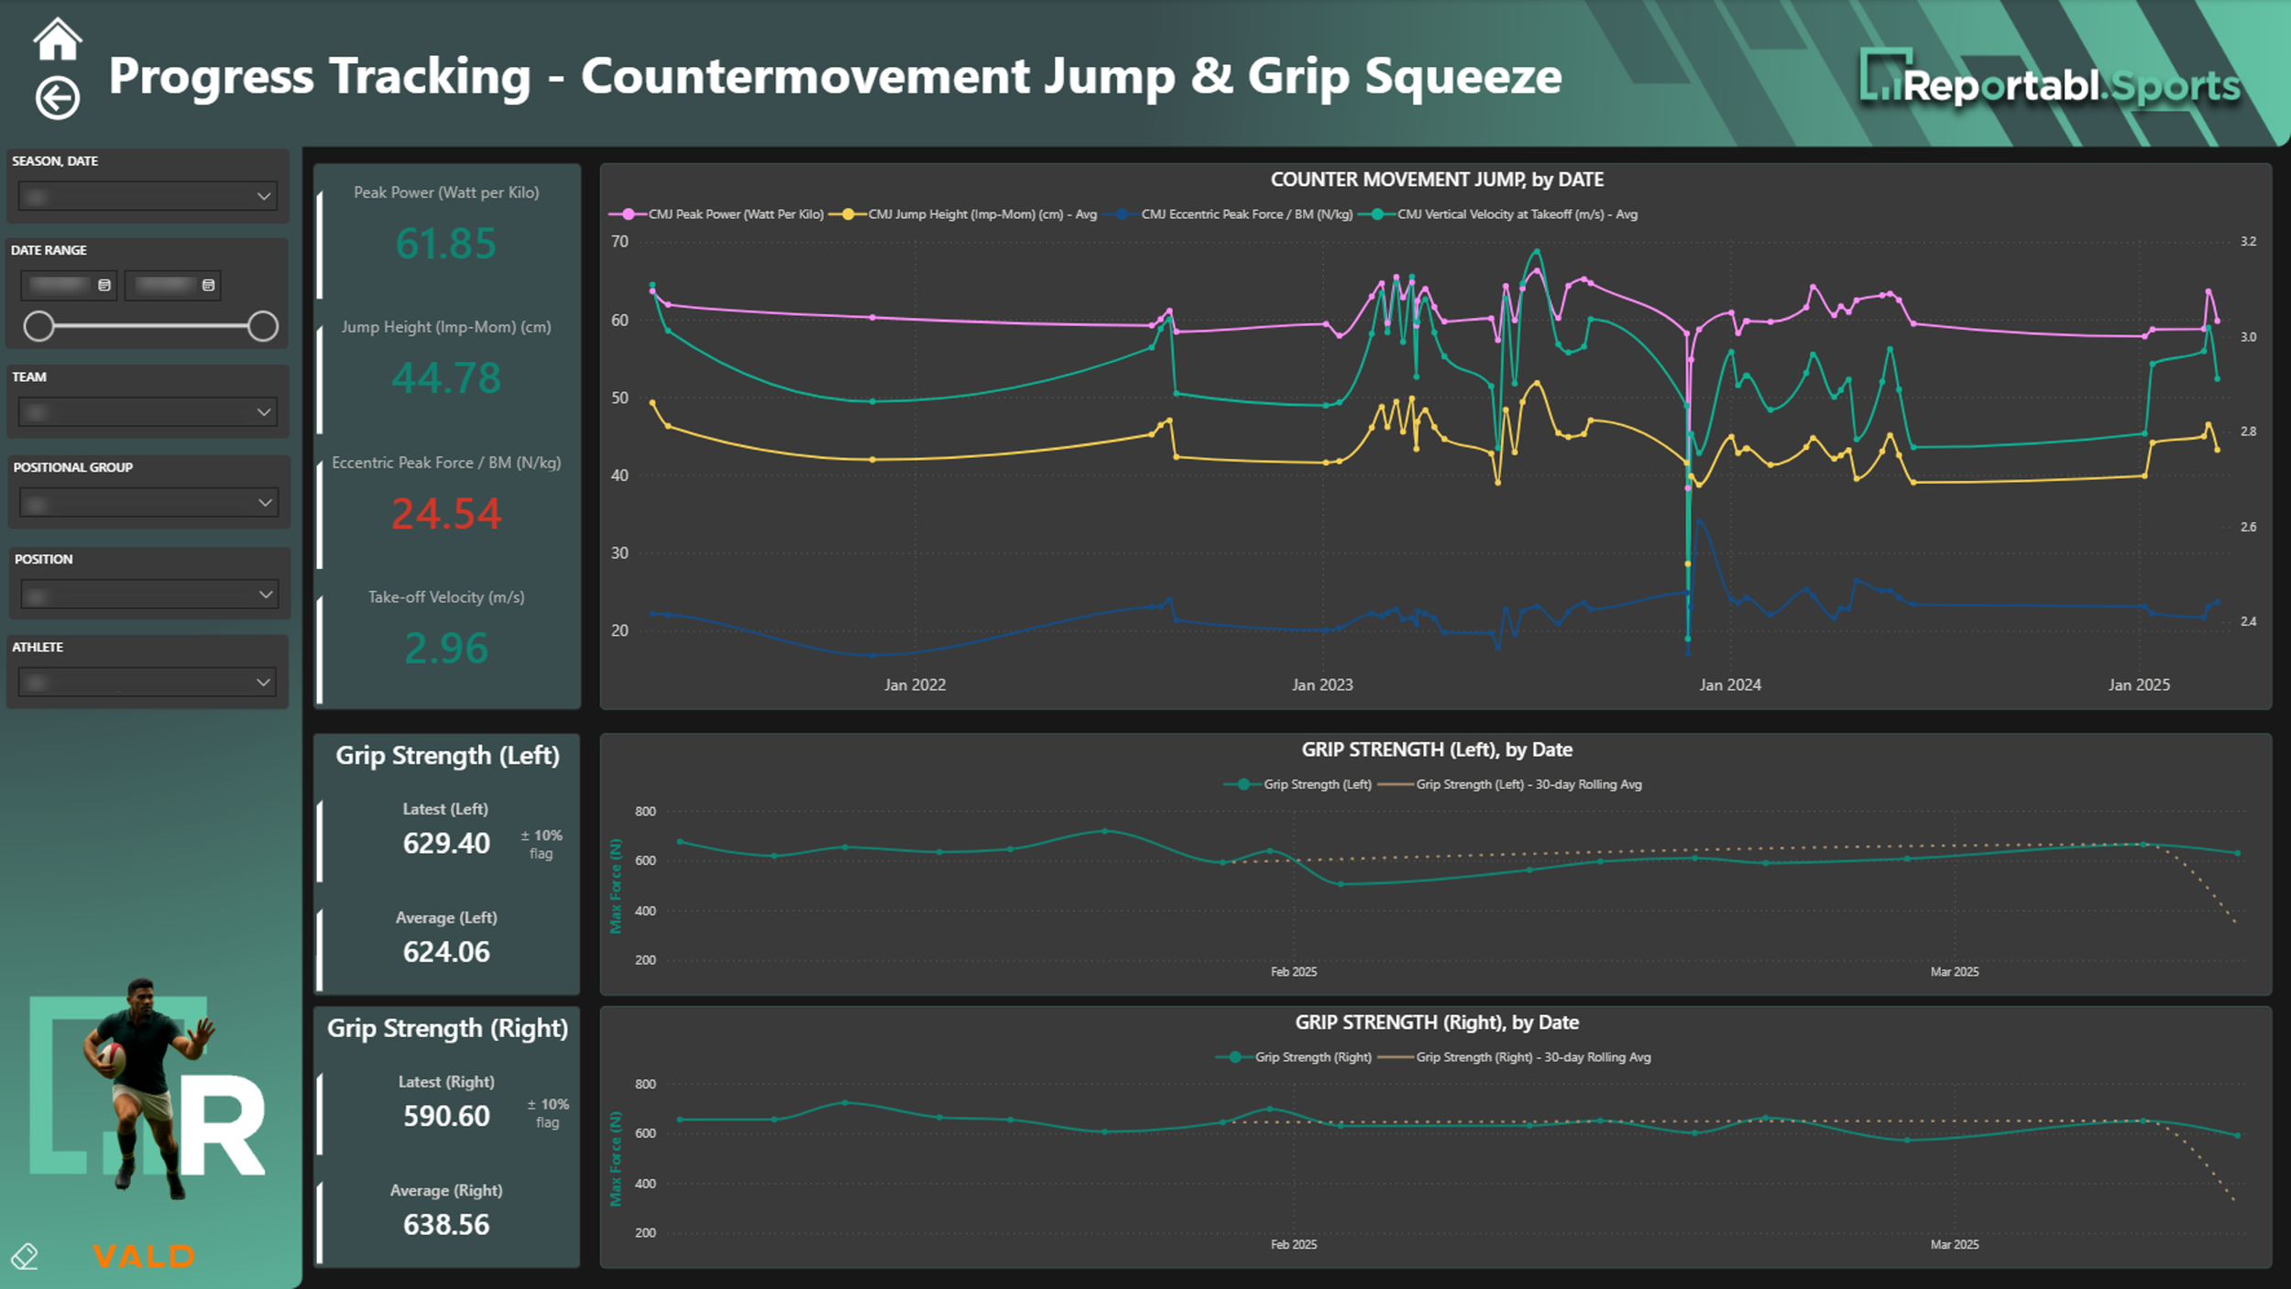Click the Home icon

[58, 40]
